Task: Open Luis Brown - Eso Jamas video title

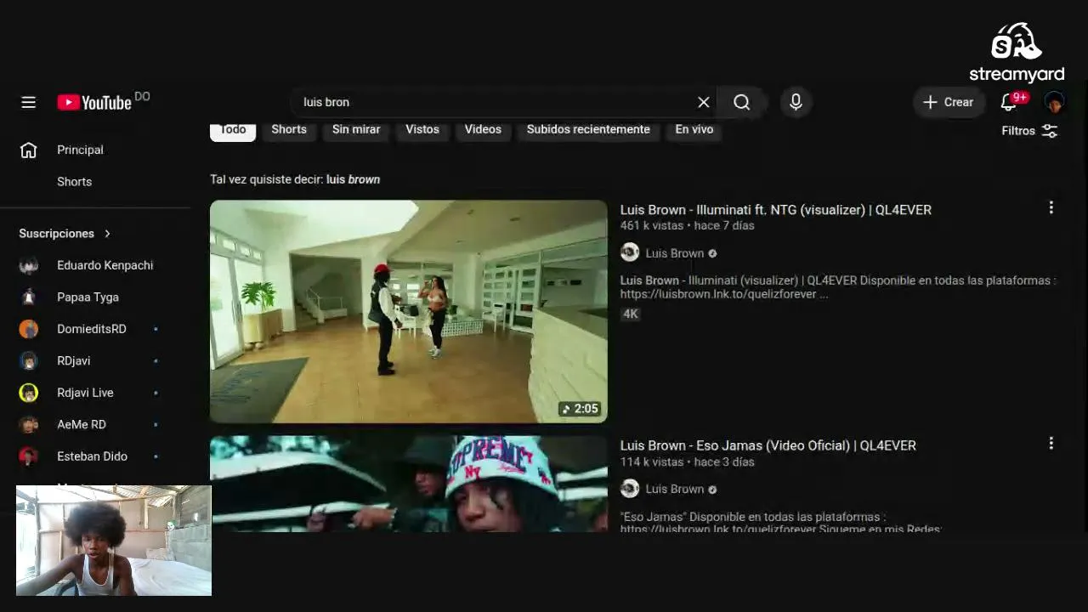Action: [x=768, y=445]
